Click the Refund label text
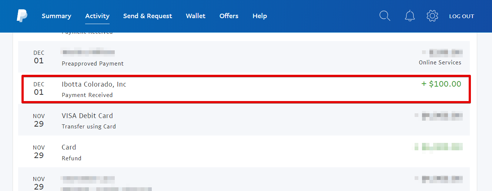 71,158
